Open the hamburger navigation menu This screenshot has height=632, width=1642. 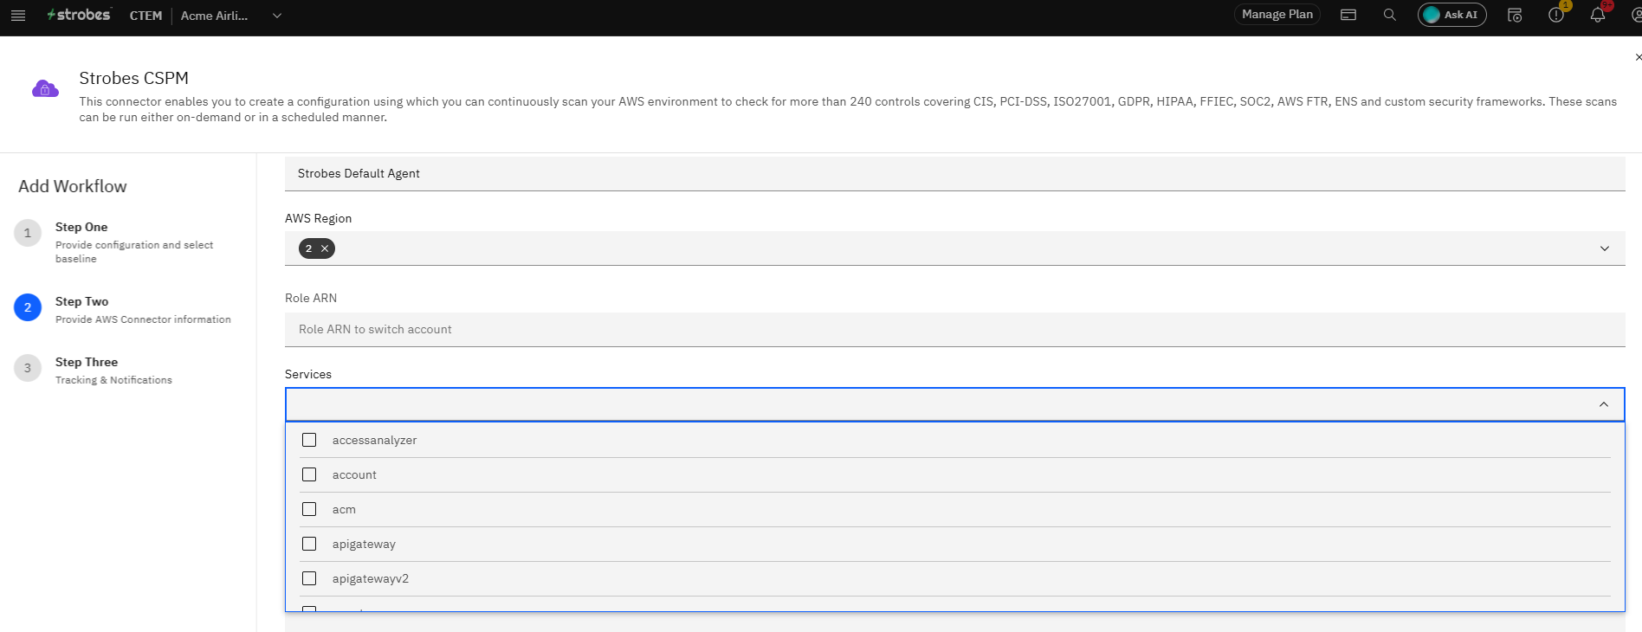pyautogui.click(x=17, y=16)
